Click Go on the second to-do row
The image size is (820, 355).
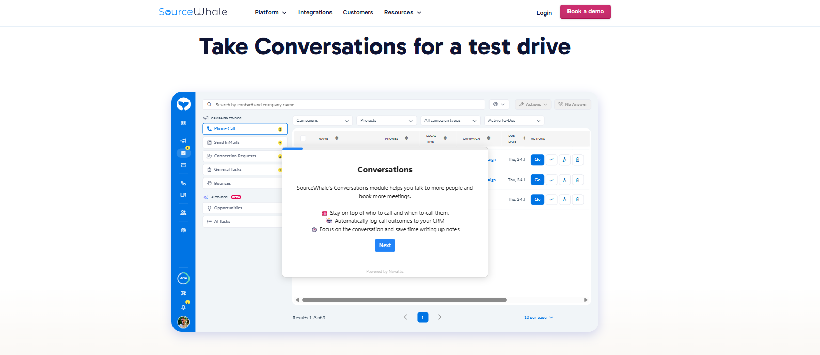point(538,180)
